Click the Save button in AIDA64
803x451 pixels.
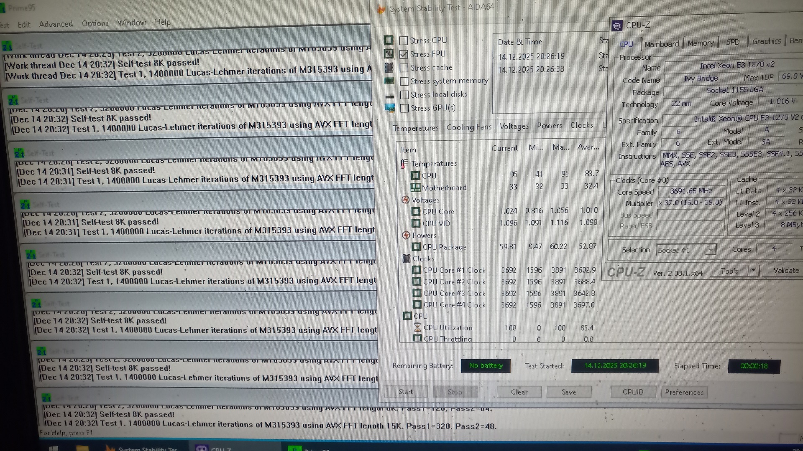[568, 392]
